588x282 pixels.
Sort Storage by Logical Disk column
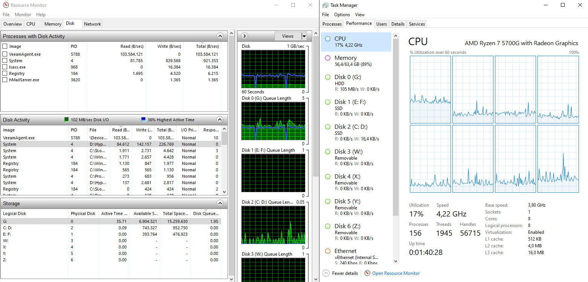pyautogui.click(x=34, y=213)
